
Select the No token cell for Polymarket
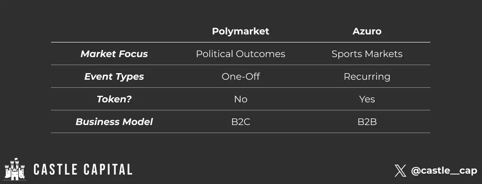[x=241, y=99]
